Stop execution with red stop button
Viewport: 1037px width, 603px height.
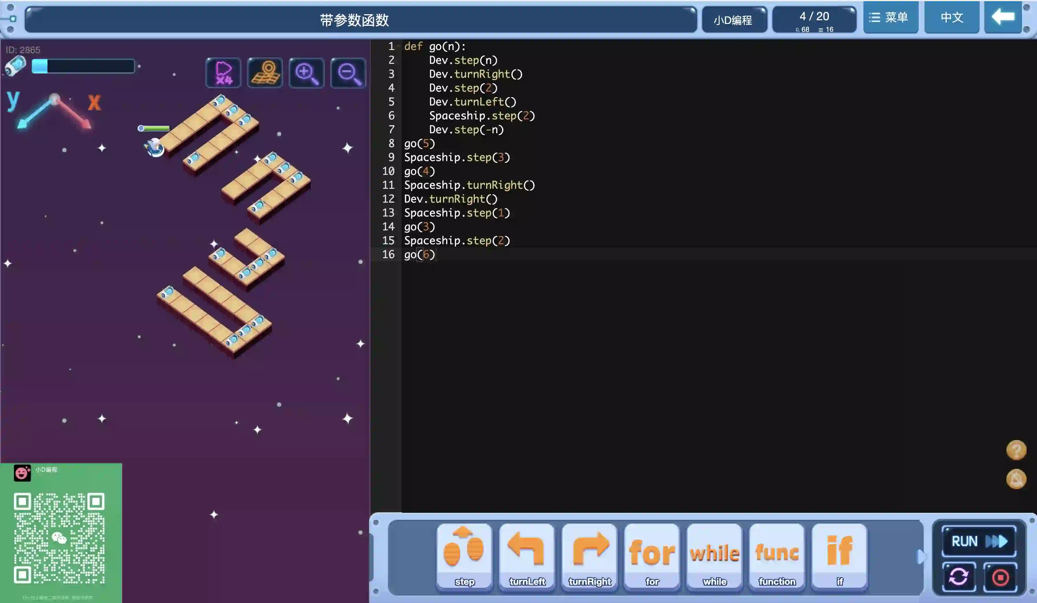coord(1000,577)
